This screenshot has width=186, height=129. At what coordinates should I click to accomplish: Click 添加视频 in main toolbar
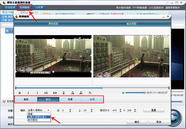[x=10, y=7]
